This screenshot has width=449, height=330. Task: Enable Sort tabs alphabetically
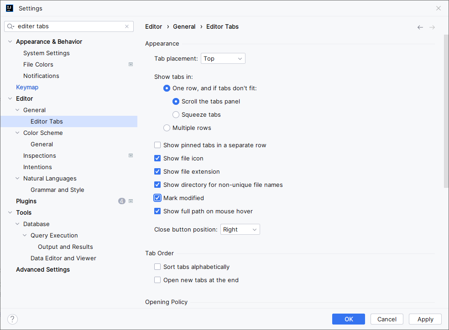point(157,267)
